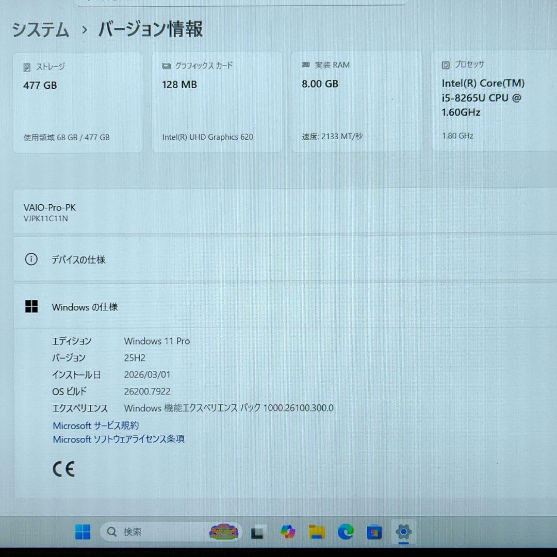The width and height of the screenshot is (557, 557).
Task: Click the info icon beside デバイスの仕様
Action: point(31,259)
